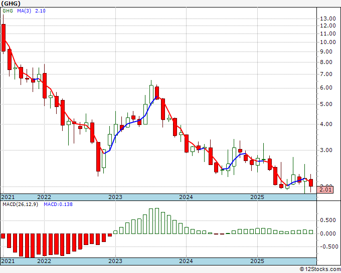Viewport: 341px width, 273px height.
Task: Click 2021 on the price chart timeline
Action: click(x=8, y=197)
